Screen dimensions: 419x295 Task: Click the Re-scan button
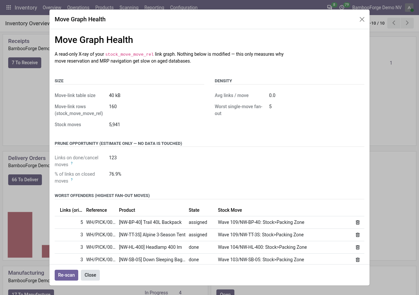point(66,275)
